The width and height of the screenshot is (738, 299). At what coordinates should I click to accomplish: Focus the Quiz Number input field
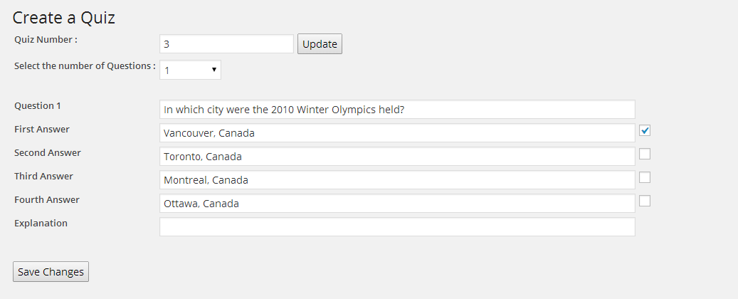pyautogui.click(x=226, y=44)
